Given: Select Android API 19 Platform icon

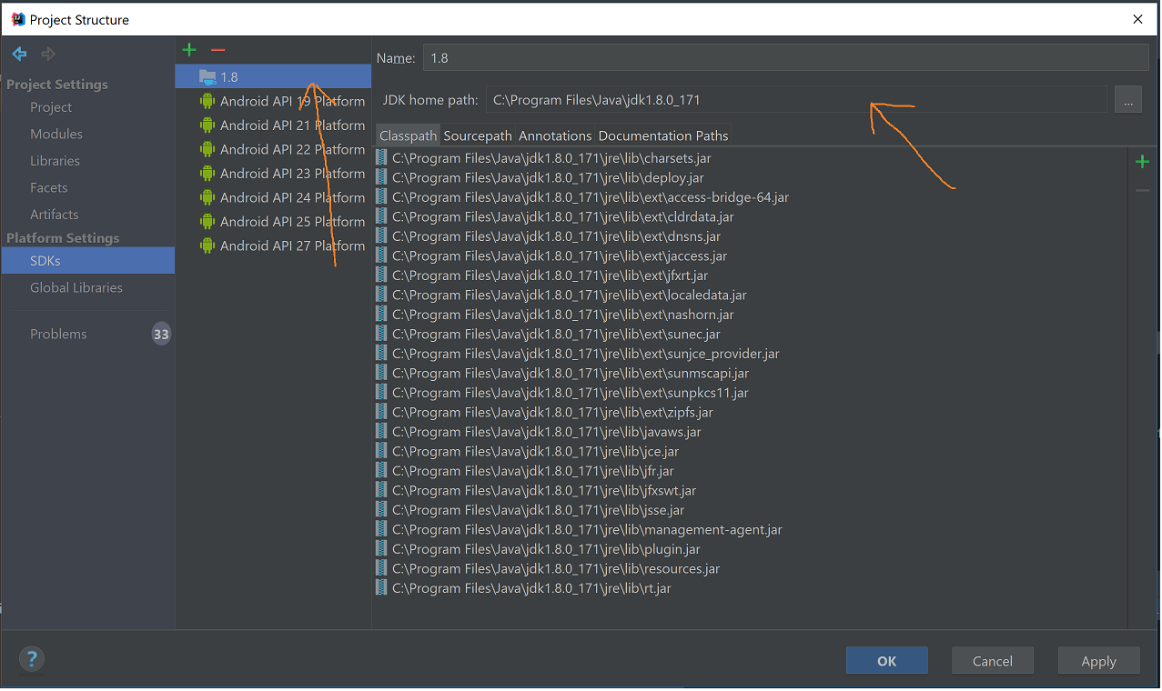Looking at the screenshot, I should [x=207, y=101].
